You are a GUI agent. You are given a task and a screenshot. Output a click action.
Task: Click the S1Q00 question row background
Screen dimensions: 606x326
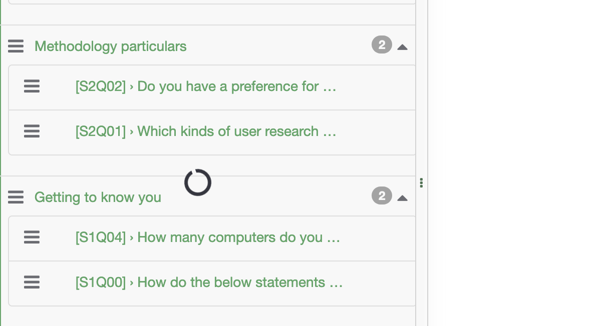[376, 283]
